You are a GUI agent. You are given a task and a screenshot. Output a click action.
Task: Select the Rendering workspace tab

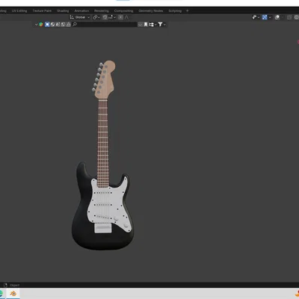(x=102, y=10)
